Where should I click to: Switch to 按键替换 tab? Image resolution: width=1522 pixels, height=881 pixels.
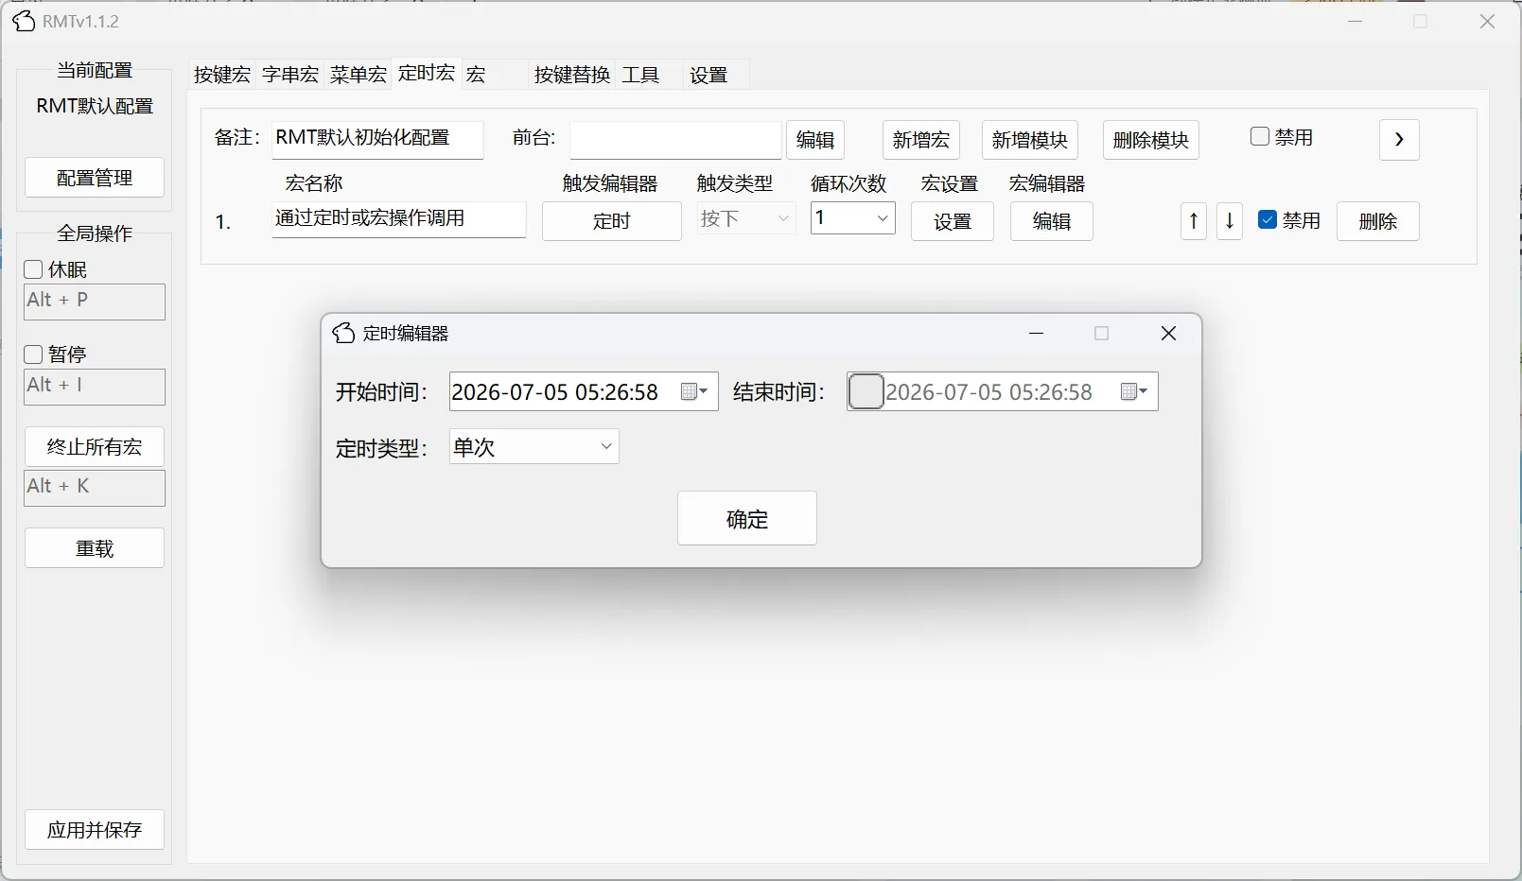[x=572, y=75]
